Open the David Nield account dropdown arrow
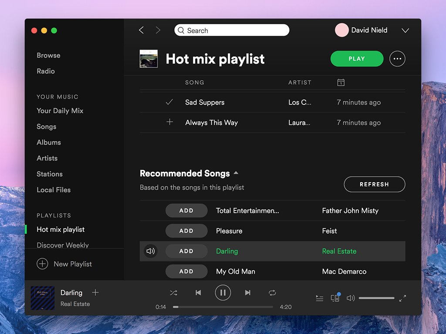 point(405,30)
